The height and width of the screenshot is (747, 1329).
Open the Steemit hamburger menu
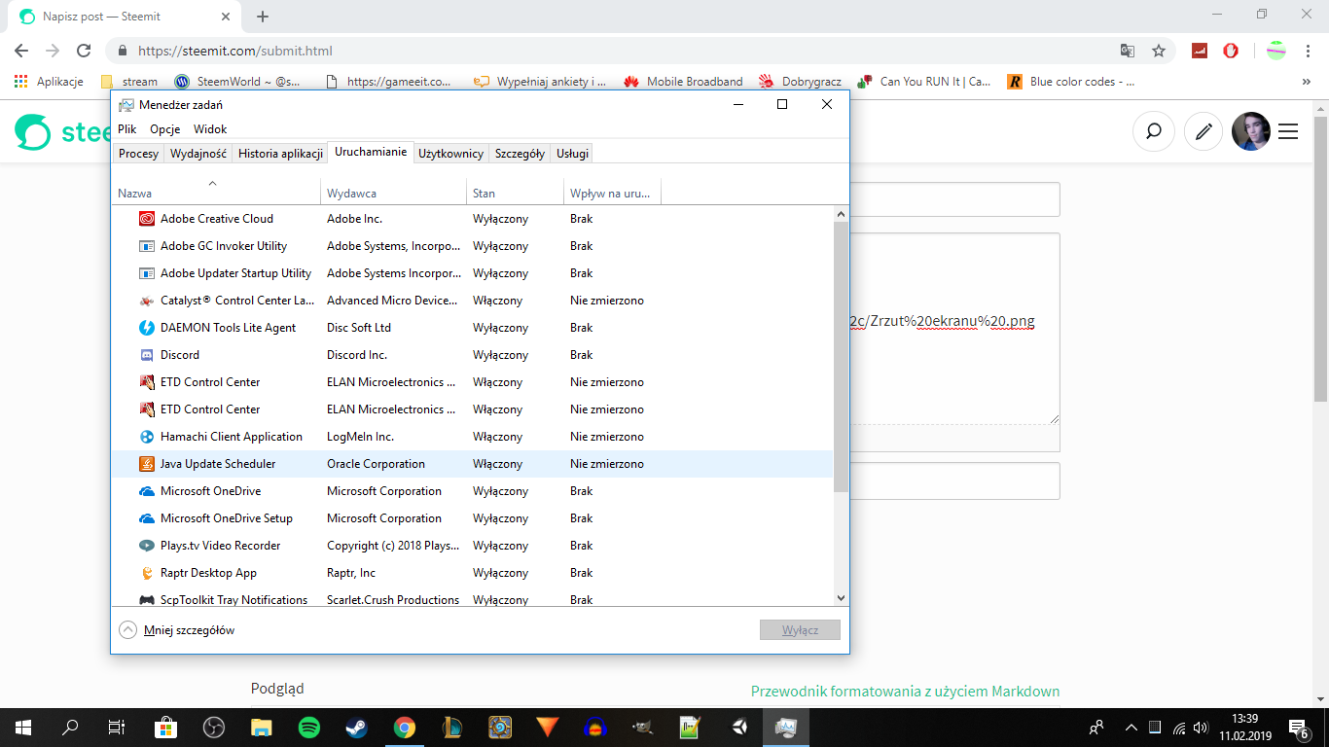pos(1288,131)
